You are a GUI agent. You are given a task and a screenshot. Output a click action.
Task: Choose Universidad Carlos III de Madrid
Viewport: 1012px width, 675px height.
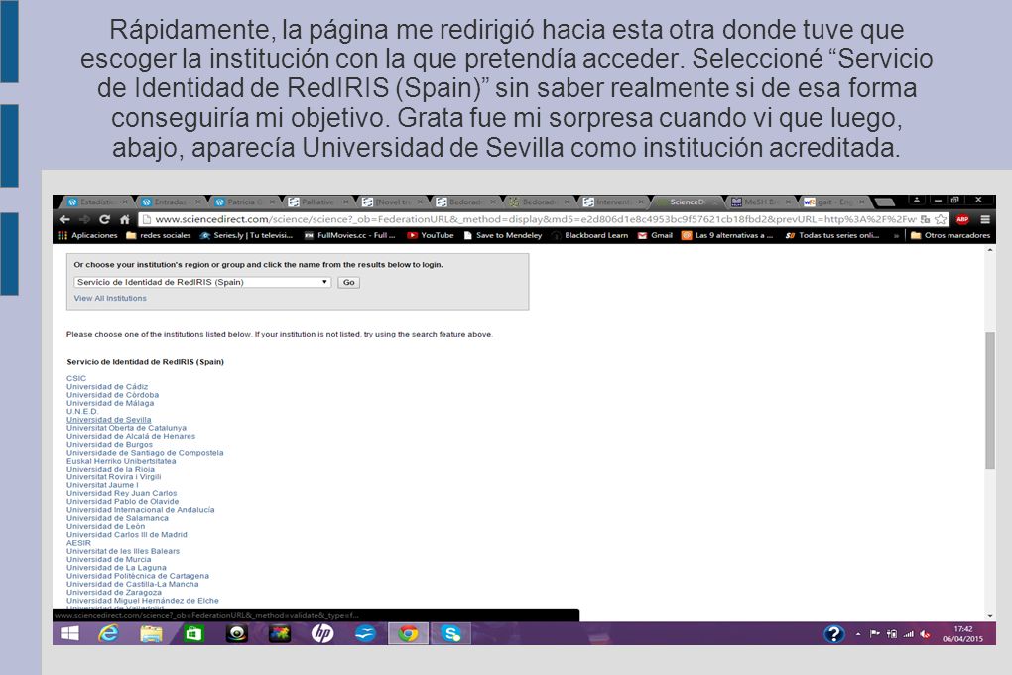tap(127, 535)
